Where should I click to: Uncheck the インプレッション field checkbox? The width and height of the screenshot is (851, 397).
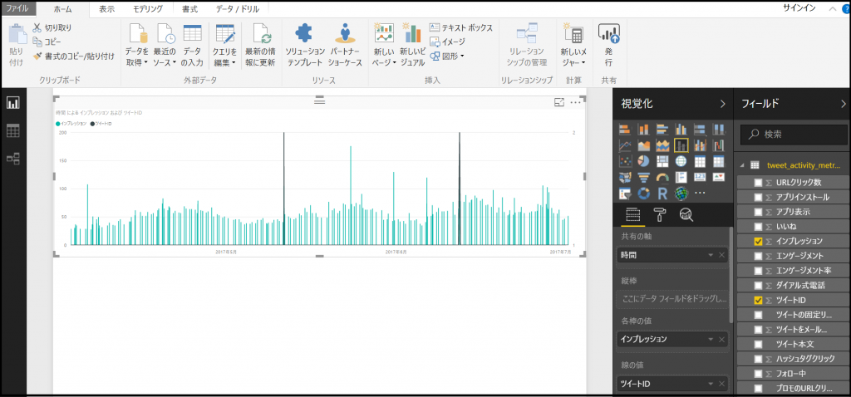pos(757,241)
